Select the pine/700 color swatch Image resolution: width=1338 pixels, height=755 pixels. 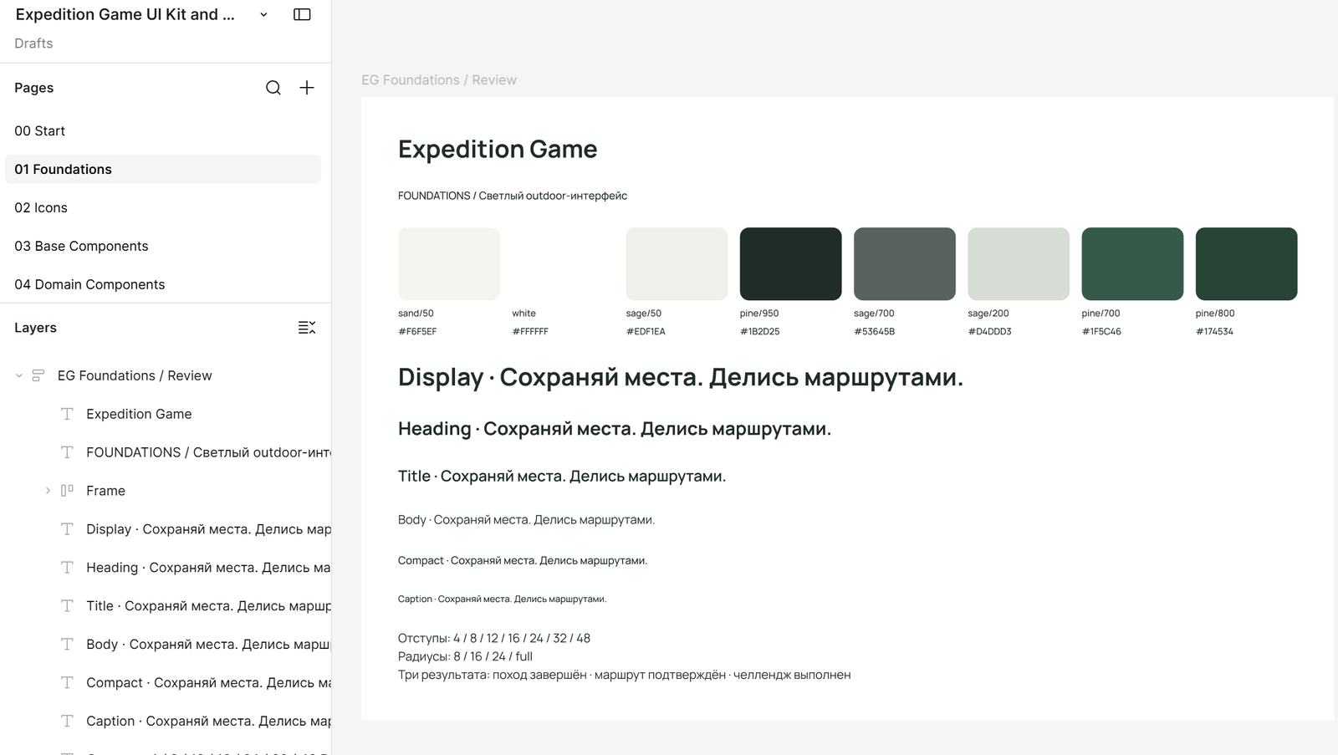coord(1132,263)
